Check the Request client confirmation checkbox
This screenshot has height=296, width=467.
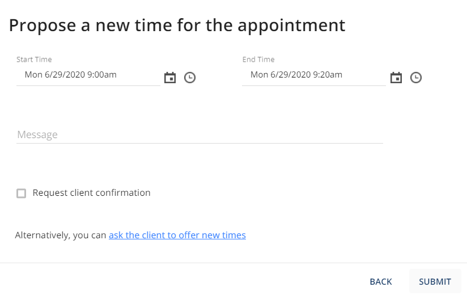(21, 194)
